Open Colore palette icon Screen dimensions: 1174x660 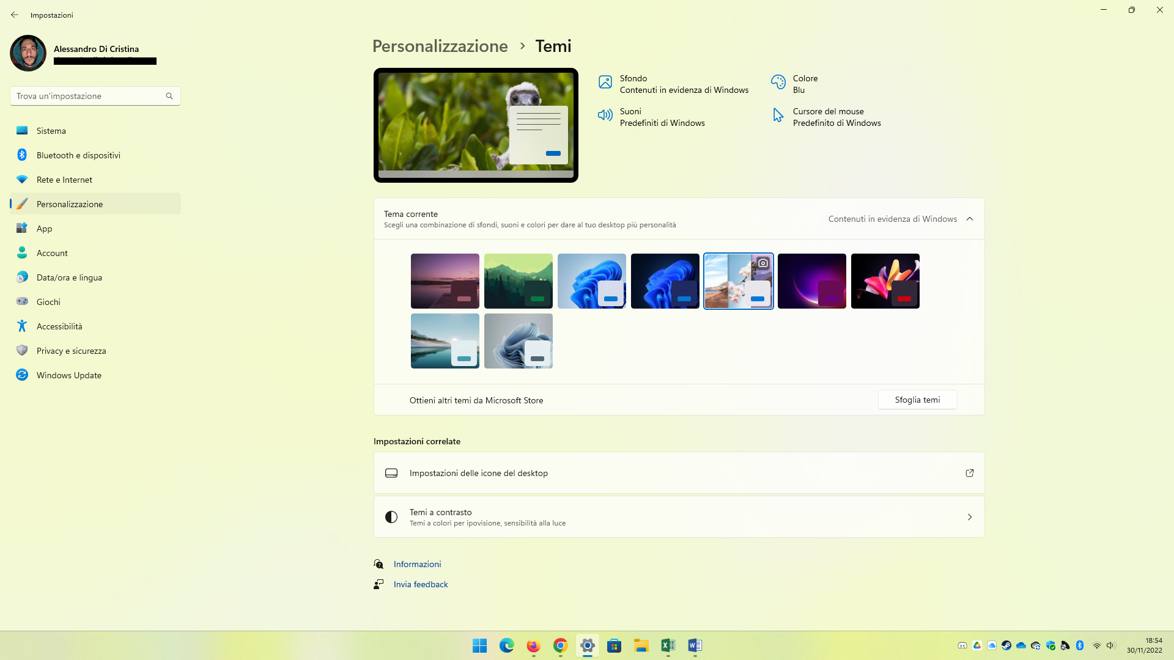778,82
